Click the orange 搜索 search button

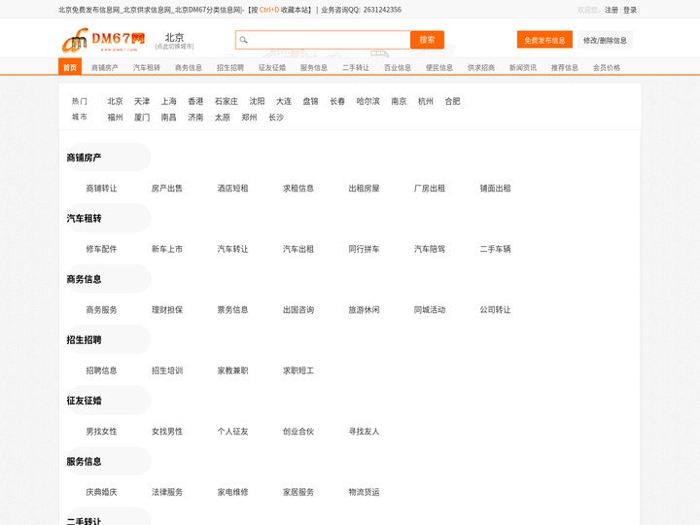pyautogui.click(x=427, y=40)
